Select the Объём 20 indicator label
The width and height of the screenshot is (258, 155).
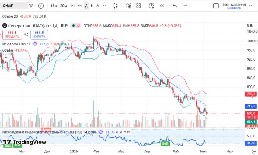pyautogui.click(x=10, y=17)
